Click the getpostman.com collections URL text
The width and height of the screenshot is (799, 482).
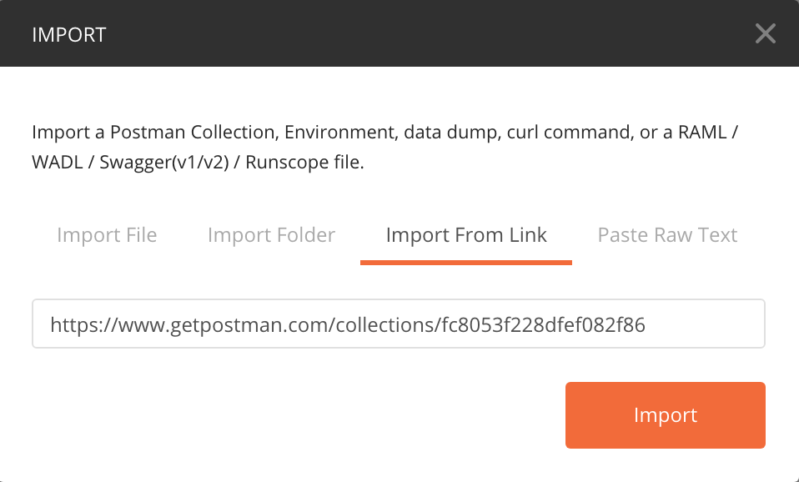click(x=348, y=325)
